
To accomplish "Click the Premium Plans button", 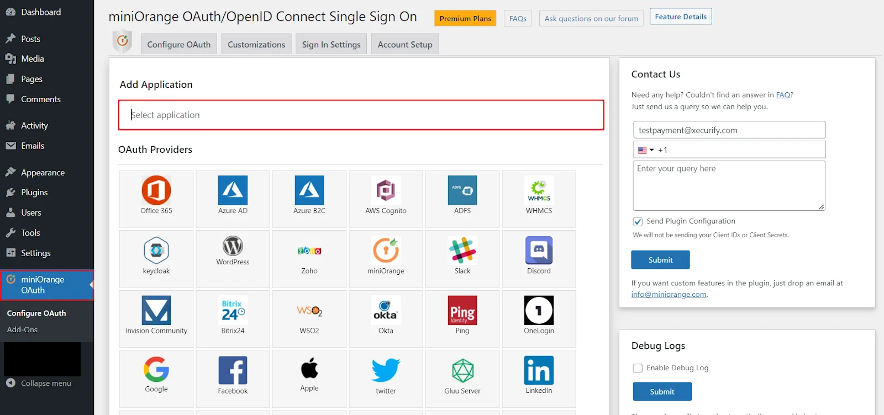I will [x=465, y=18].
